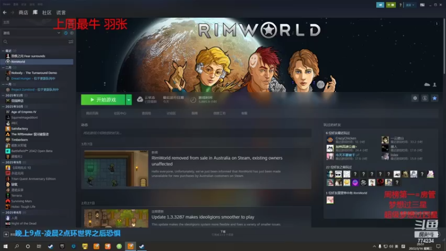Open the announcements megaphone icon in title bar
Image resolution: width=446 pixels, height=251 pixels.
click(x=380, y=5)
